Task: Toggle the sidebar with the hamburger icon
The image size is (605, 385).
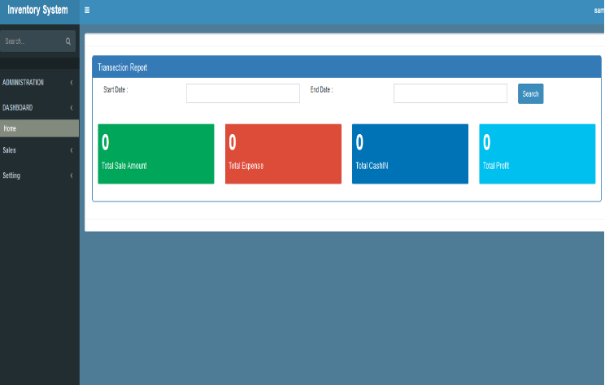Action: click(x=87, y=11)
